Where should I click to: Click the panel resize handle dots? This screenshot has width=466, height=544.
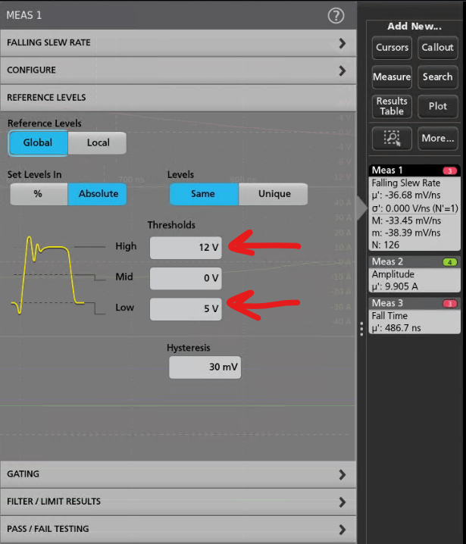click(361, 328)
